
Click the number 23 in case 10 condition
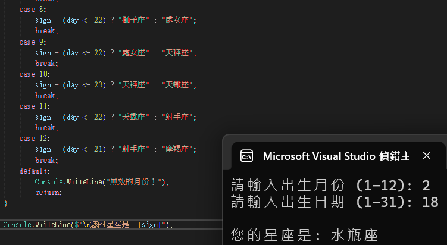coord(98,84)
